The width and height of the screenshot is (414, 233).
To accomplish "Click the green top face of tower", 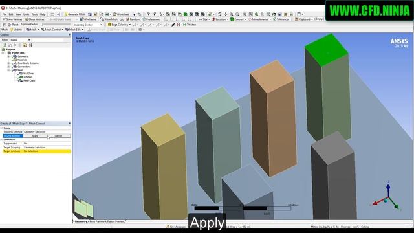I will click(327, 50).
